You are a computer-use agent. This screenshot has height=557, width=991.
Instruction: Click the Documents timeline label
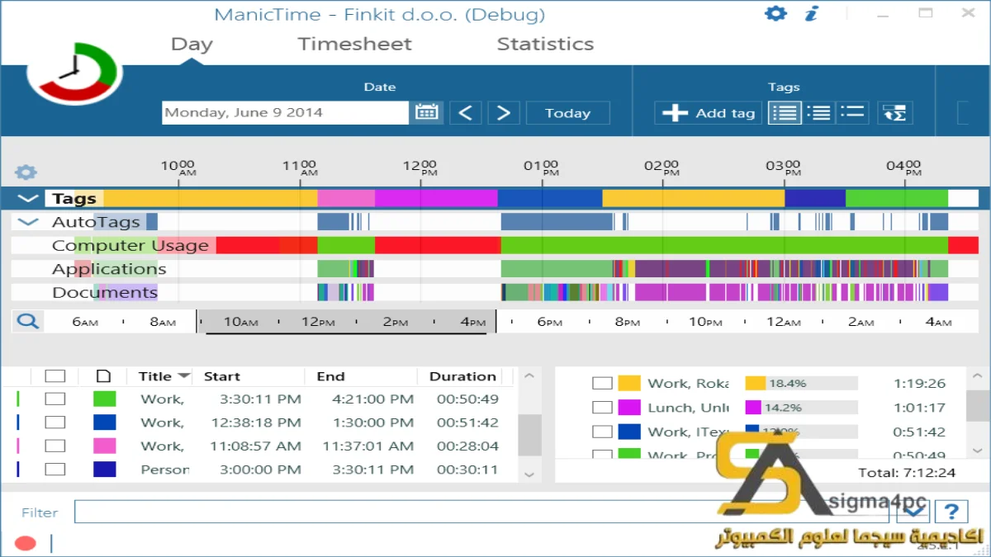(105, 292)
